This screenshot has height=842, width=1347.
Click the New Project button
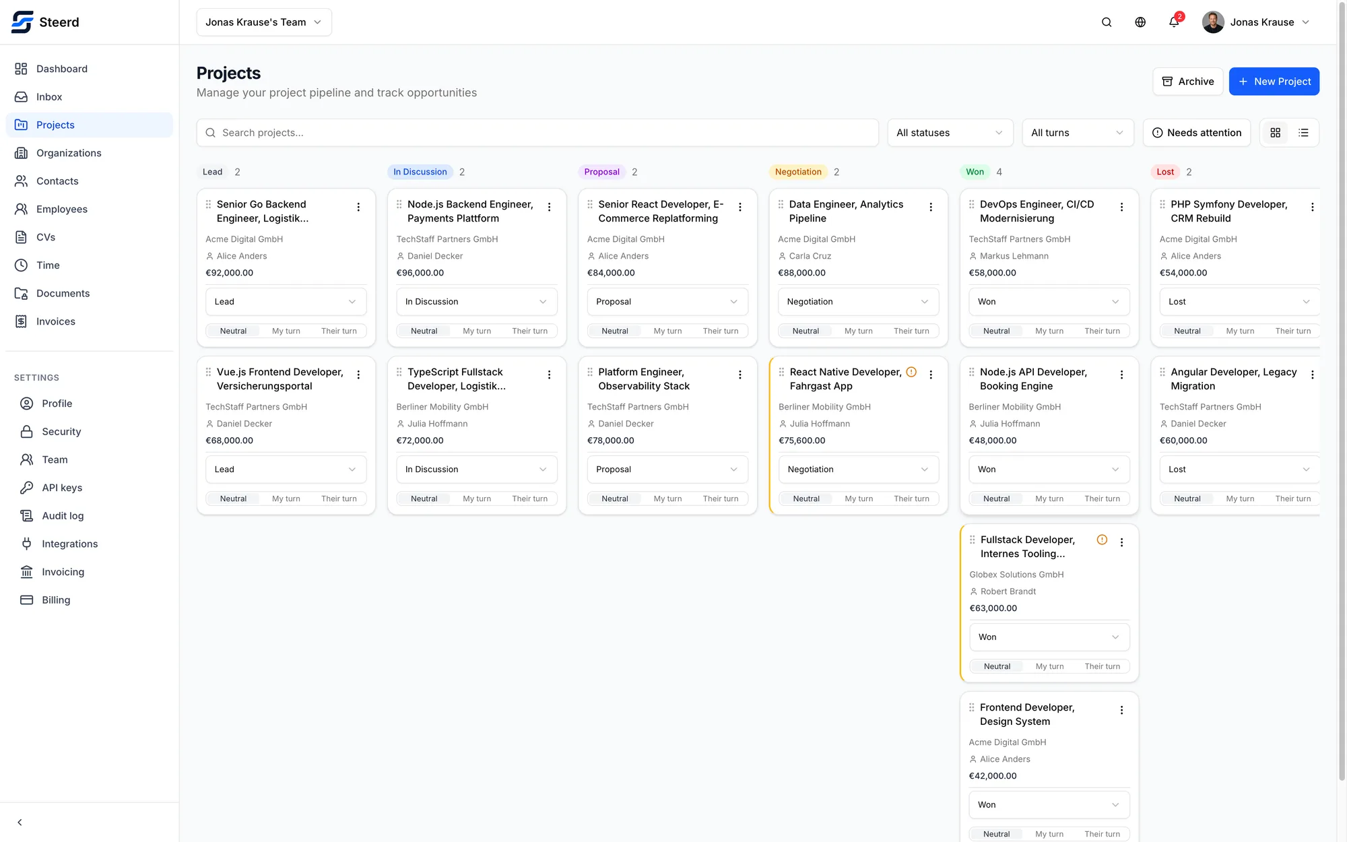tap(1274, 82)
